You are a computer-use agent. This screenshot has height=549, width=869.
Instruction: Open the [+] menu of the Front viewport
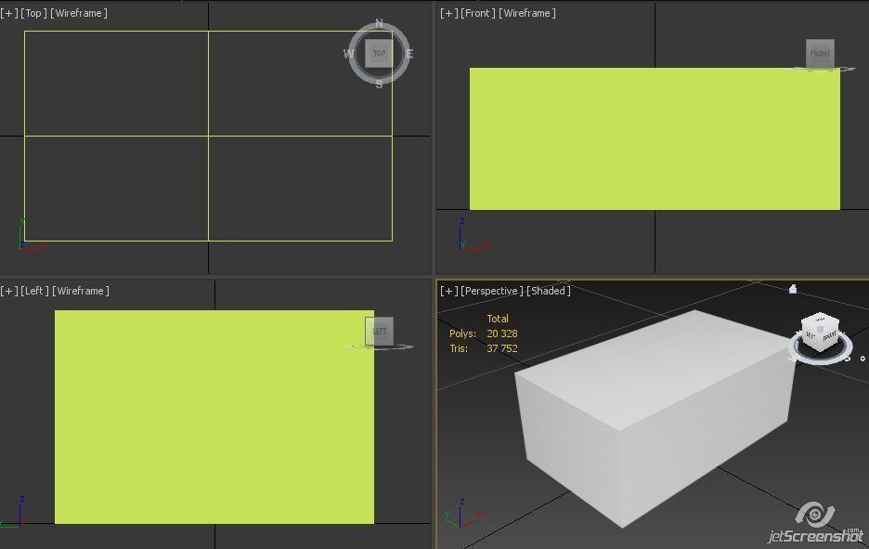point(449,13)
